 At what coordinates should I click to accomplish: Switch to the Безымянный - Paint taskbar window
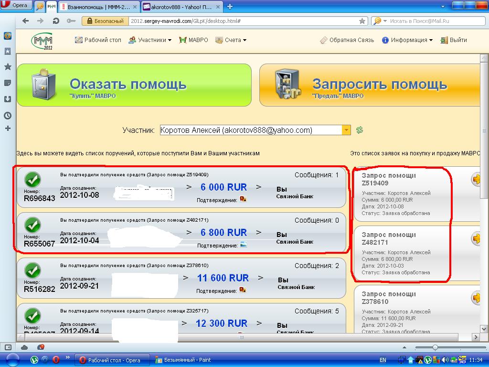tap(183, 360)
